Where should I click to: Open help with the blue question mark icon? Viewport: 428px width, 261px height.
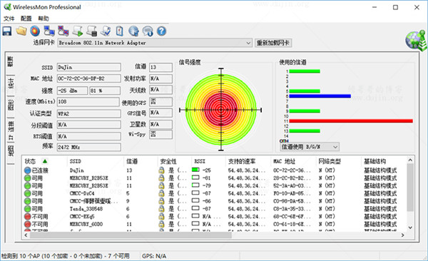[x=161, y=31]
